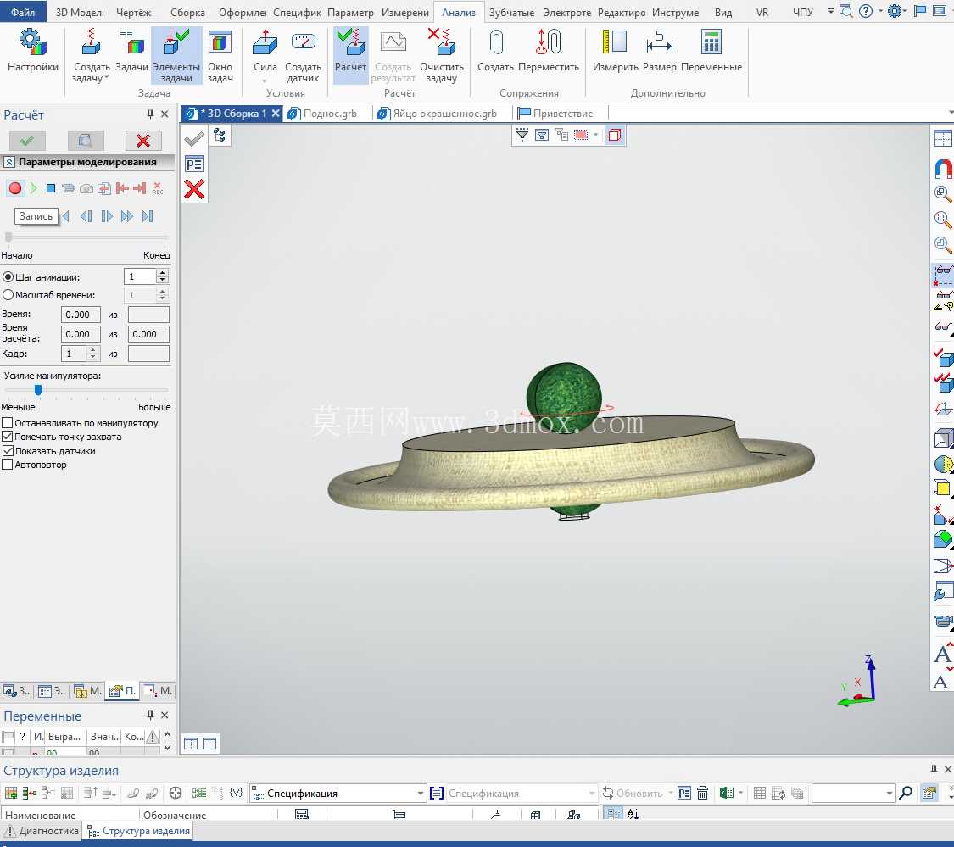Open the Яйцо окрашенное.grb document tab
Screen dimensions: 954x847
click(438, 113)
